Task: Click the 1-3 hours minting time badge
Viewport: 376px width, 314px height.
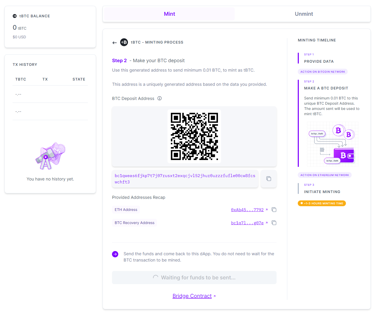Action: [x=322, y=203]
